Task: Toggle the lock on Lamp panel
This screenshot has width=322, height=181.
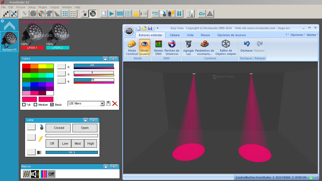Action: [85, 120]
